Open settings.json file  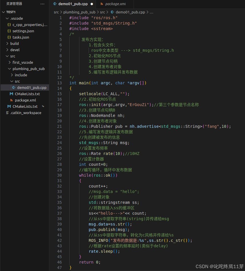pyautogui.click(x=23, y=31)
